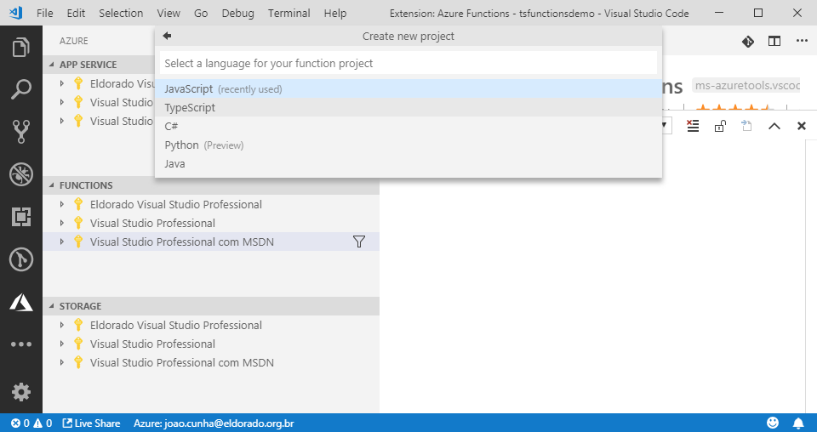The height and width of the screenshot is (432, 817).
Task: Open the Edit menu
Action: (76, 13)
